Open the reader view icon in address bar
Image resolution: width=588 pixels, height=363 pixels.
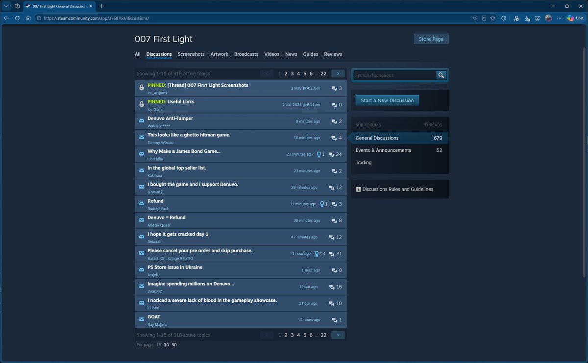coord(484,18)
